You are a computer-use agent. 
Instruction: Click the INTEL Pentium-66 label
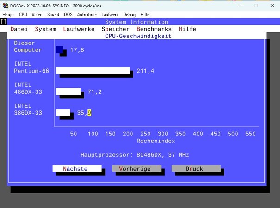tap(31, 67)
